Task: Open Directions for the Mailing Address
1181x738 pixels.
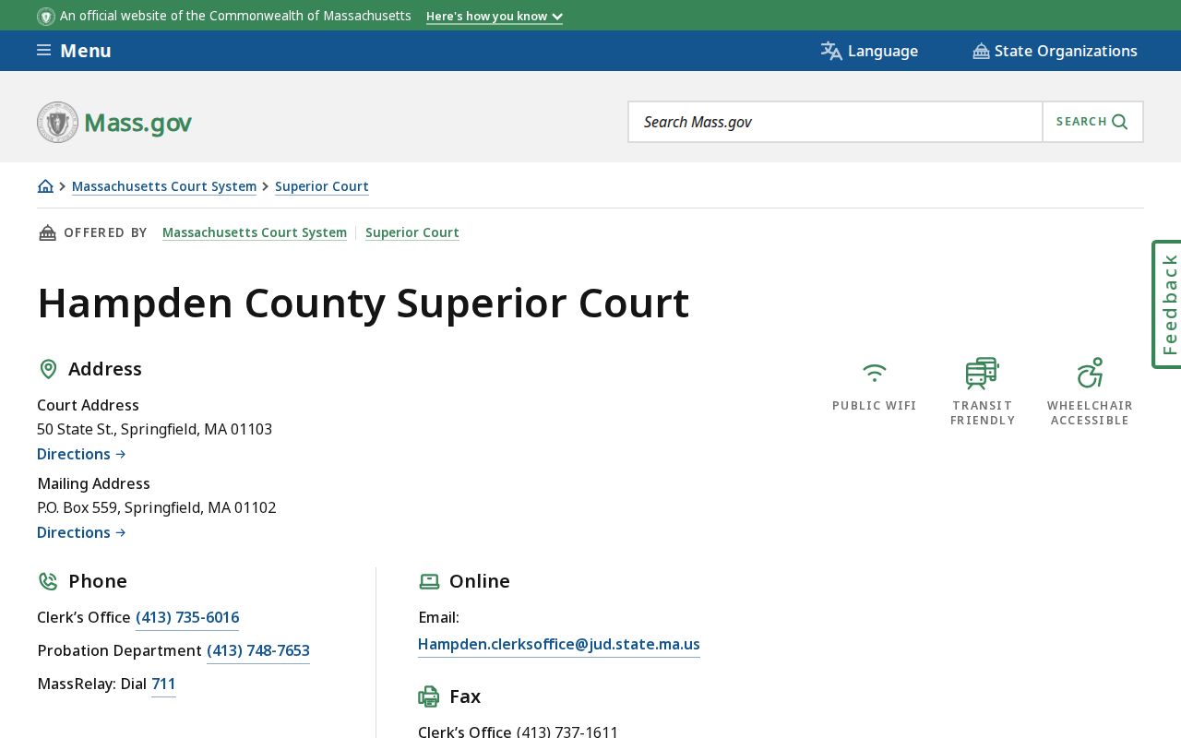Action: point(81,532)
